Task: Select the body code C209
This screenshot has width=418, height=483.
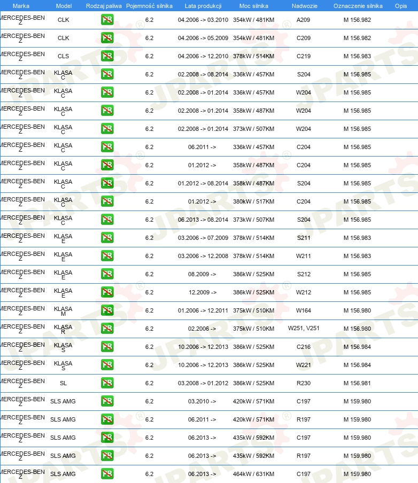Action: tap(303, 38)
